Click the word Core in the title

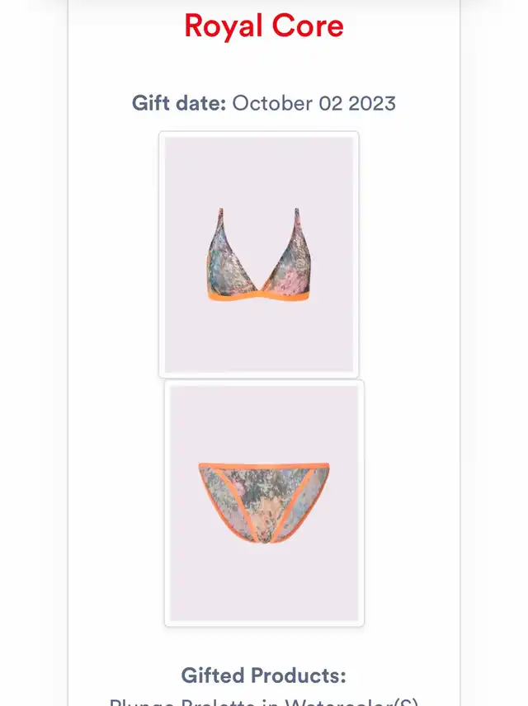(309, 26)
